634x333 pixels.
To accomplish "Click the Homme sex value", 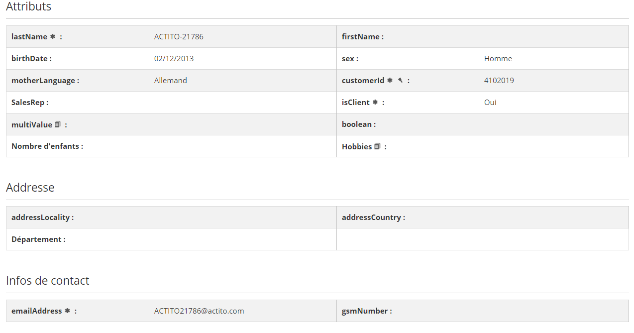I will [498, 59].
